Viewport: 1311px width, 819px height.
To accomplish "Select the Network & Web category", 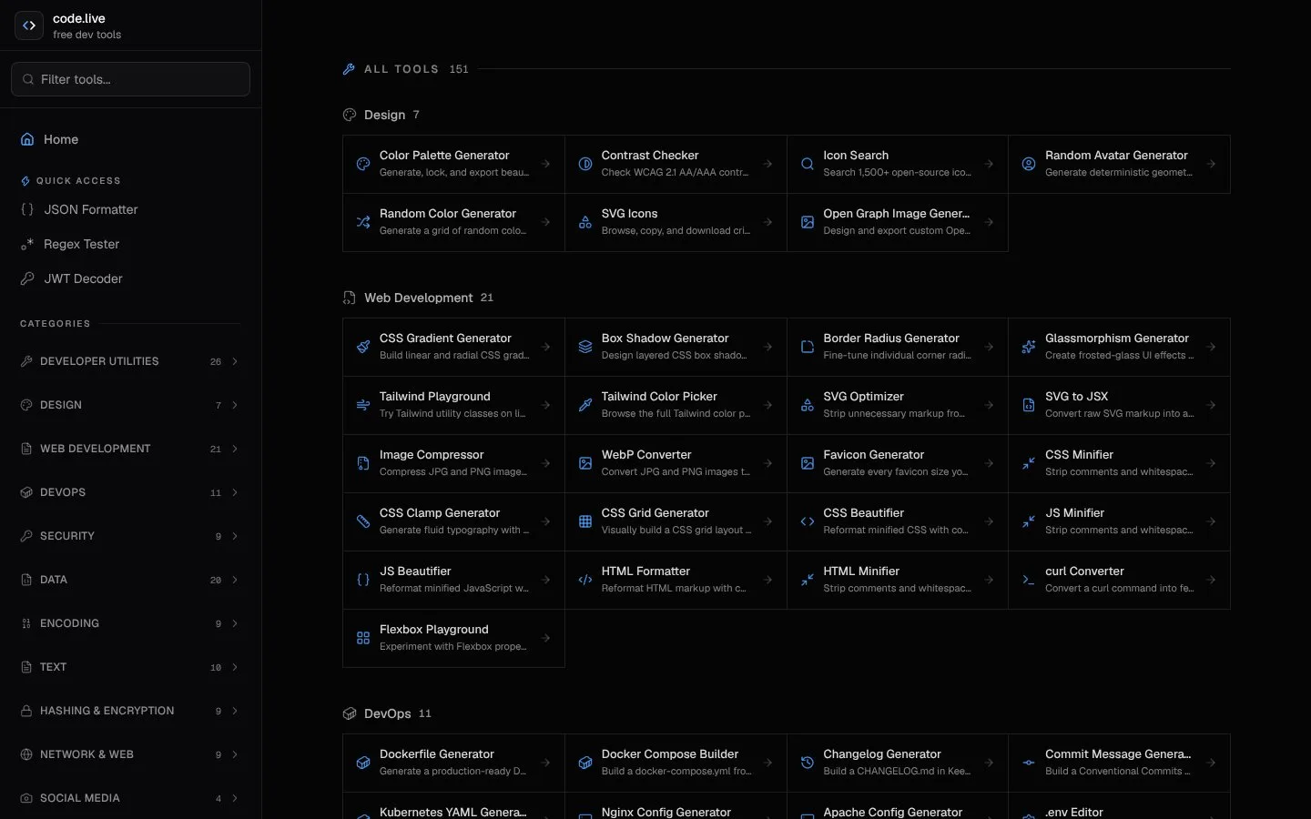I will [130, 754].
